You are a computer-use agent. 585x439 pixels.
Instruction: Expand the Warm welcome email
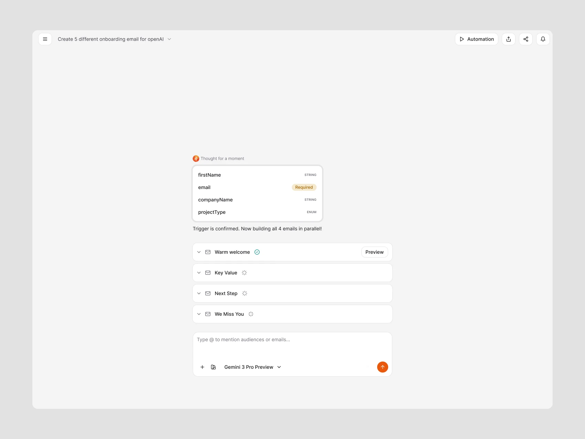click(x=199, y=252)
